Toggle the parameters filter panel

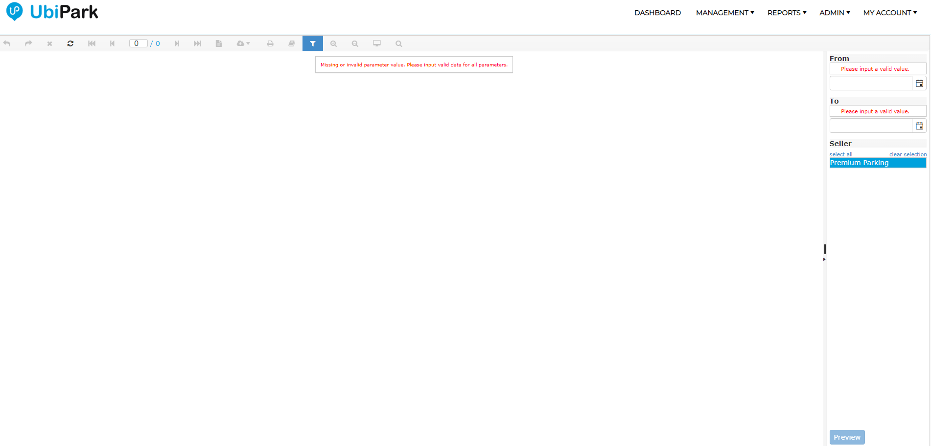312,43
